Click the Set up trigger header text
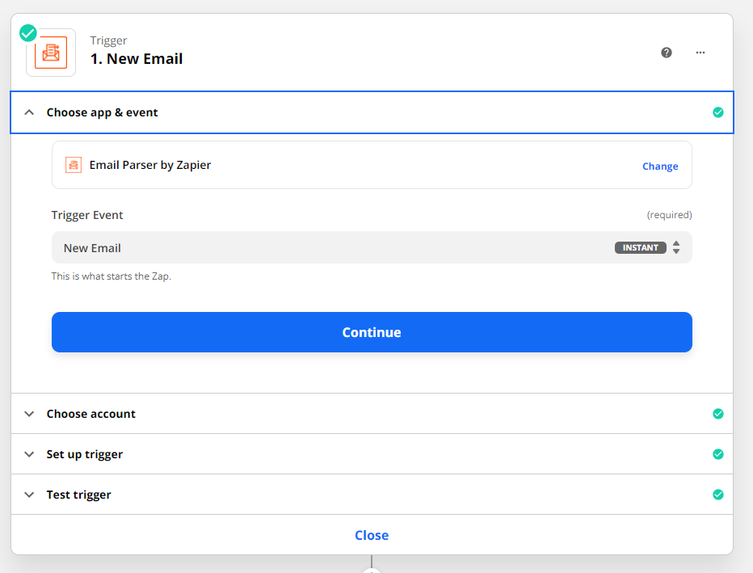Image resolution: width=753 pixels, height=573 pixels. pyautogui.click(x=85, y=454)
